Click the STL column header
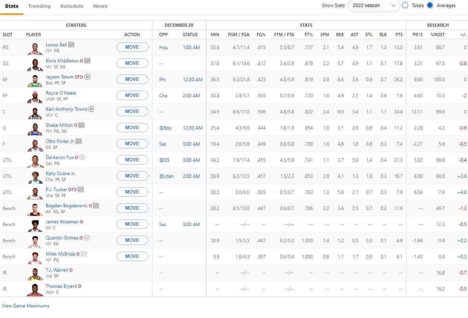This screenshot has height=318, width=468. [x=369, y=35]
